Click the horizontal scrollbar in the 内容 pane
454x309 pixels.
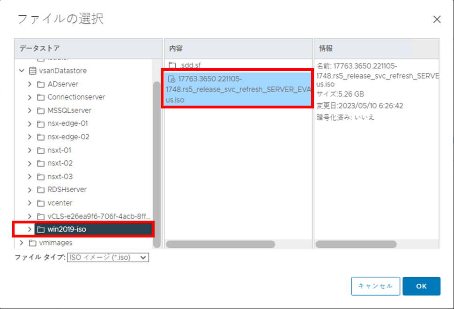pyautogui.click(x=220, y=244)
